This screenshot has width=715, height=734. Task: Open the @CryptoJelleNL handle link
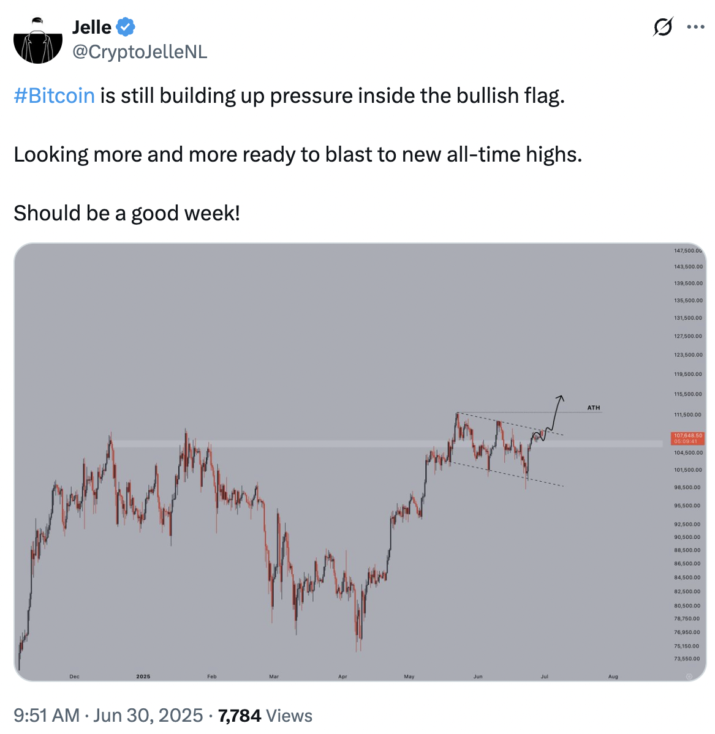[140, 52]
